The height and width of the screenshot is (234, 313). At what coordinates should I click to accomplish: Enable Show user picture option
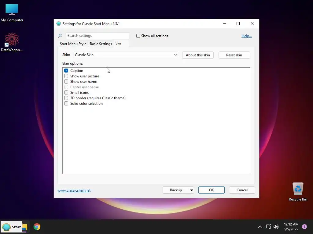[66, 76]
